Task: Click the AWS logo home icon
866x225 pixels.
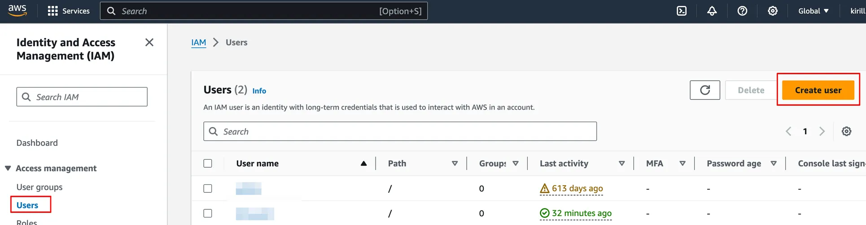Action: [x=17, y=10]
